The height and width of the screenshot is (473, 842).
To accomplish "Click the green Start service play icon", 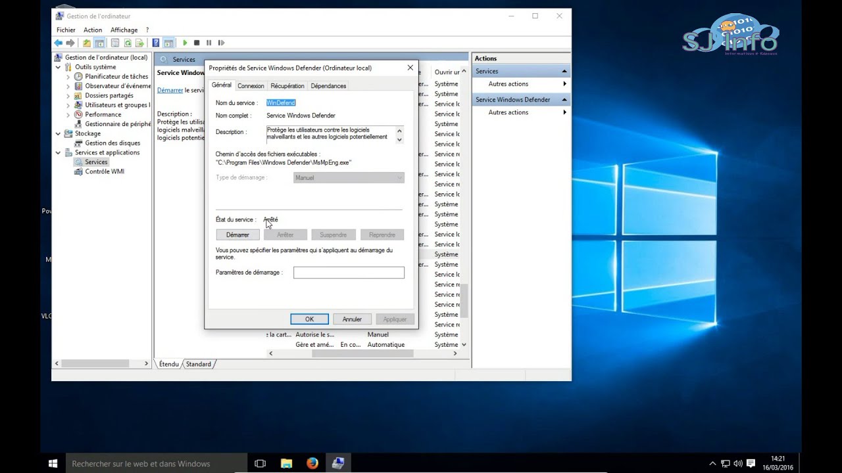I will (185, 43).
